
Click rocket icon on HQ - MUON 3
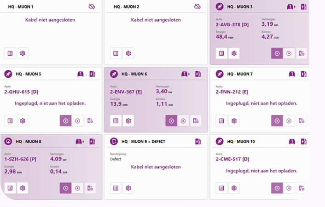click(219, 6)
